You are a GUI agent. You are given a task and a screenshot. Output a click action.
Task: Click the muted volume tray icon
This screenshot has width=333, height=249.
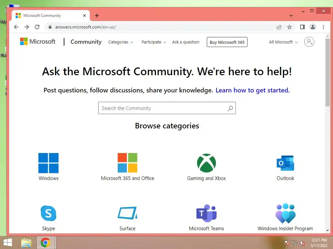click(x=302, y=243)
